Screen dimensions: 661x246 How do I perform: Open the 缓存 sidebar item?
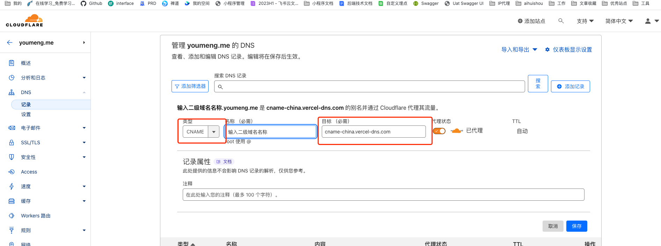pos(26,201)
